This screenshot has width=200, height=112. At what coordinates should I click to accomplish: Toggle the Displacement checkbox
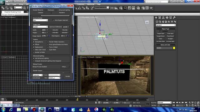pos(34,47)
